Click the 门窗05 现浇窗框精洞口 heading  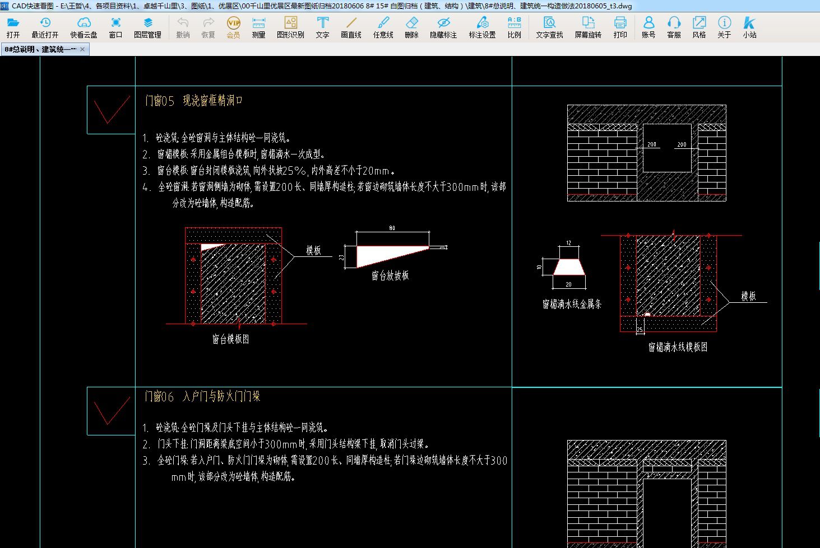tap(194, 101)
